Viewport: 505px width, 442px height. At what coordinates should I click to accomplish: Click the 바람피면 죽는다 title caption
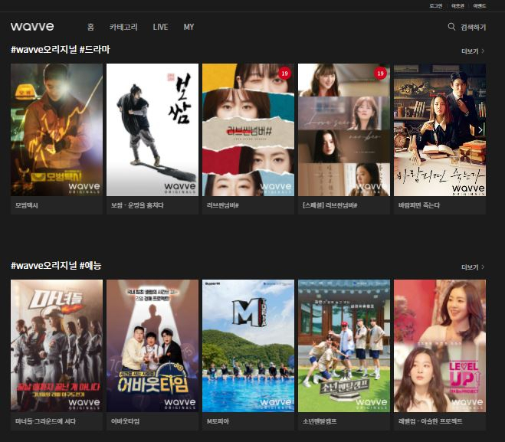coord(419,205)
